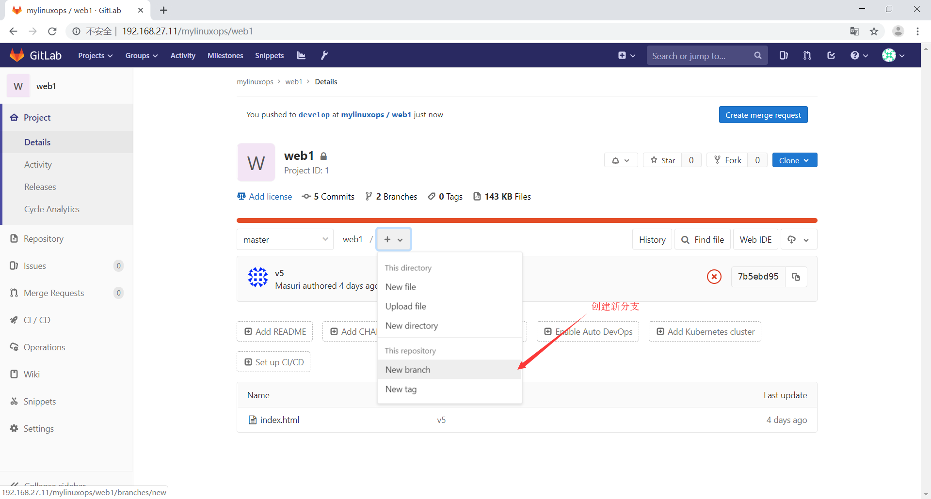
Task: Open the master branch selector
Action: click(285, 239)
